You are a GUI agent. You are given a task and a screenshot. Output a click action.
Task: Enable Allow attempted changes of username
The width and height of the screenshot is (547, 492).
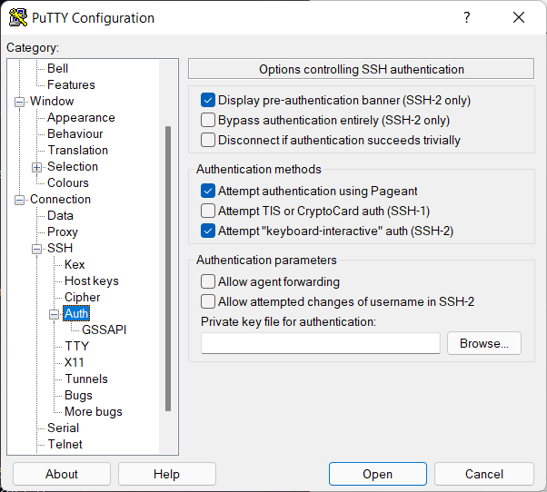click(x=208, y=301)
